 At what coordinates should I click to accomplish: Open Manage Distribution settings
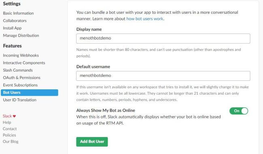(x=21, y=35)
